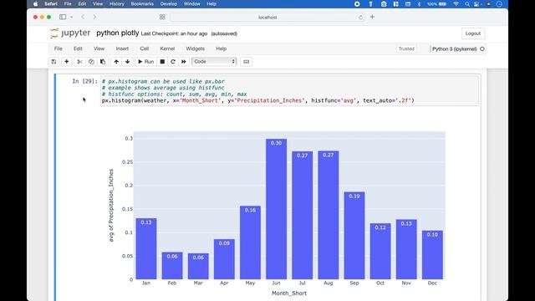Select the In [29] cell prompt
Image resolution: width=535 pixels, height=301 pixels.
point(84,81)
